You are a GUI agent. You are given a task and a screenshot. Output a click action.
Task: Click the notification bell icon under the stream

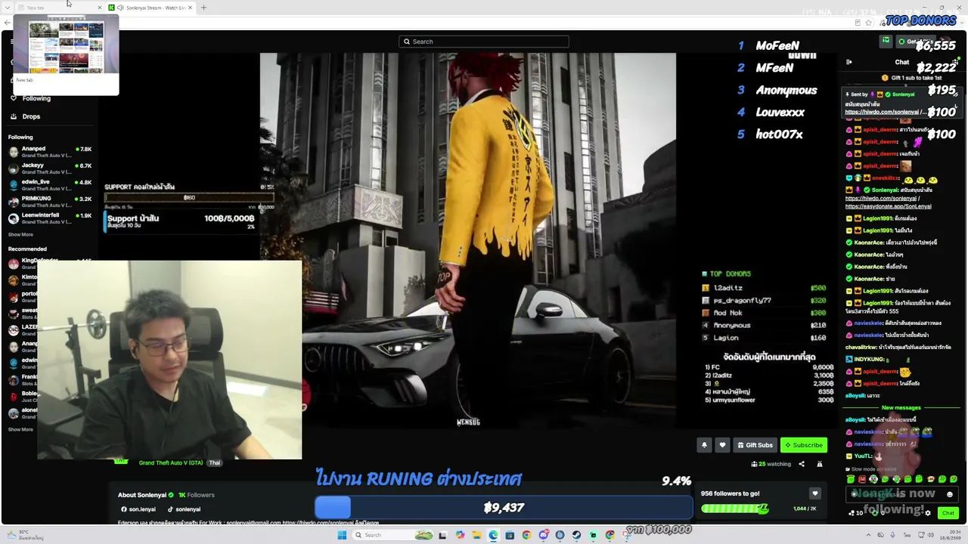(704, 445)
